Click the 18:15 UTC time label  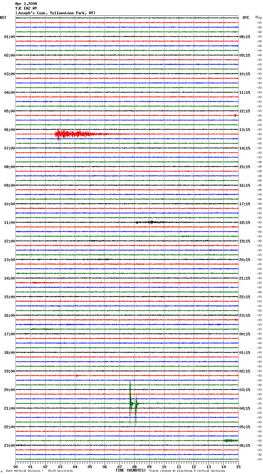245,223
